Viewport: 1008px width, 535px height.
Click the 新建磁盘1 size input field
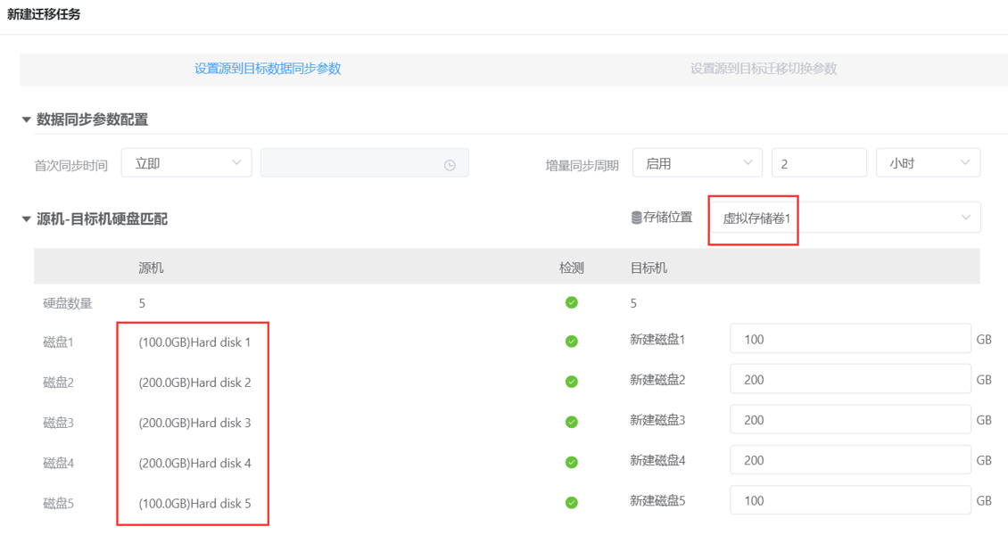tap(849, 339)
